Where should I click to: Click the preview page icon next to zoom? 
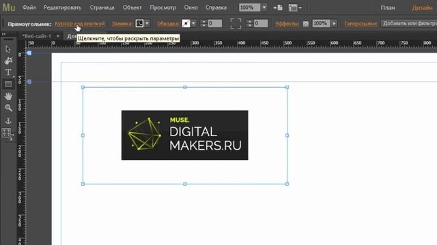[278, 7]
